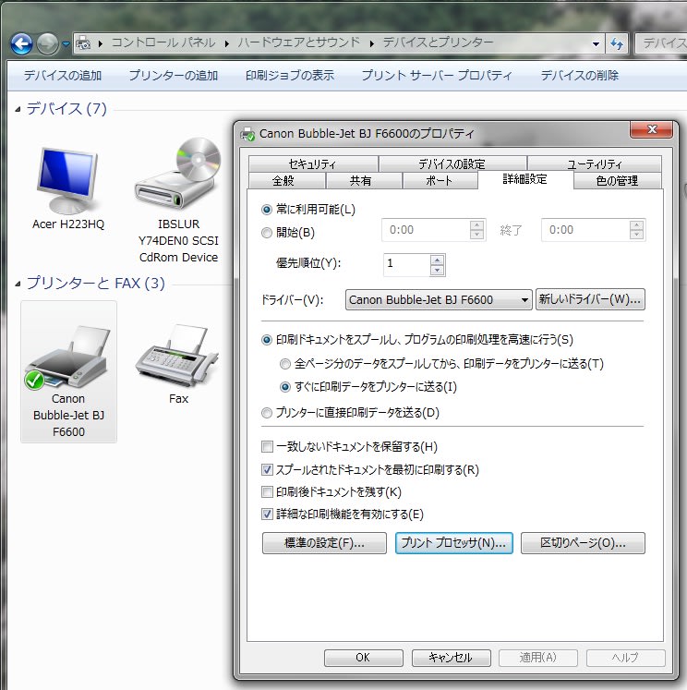Screen dimensions: 687x690
Task: Collapse the プリンターと FAX (3) group
Action: [x=18, y=284]
